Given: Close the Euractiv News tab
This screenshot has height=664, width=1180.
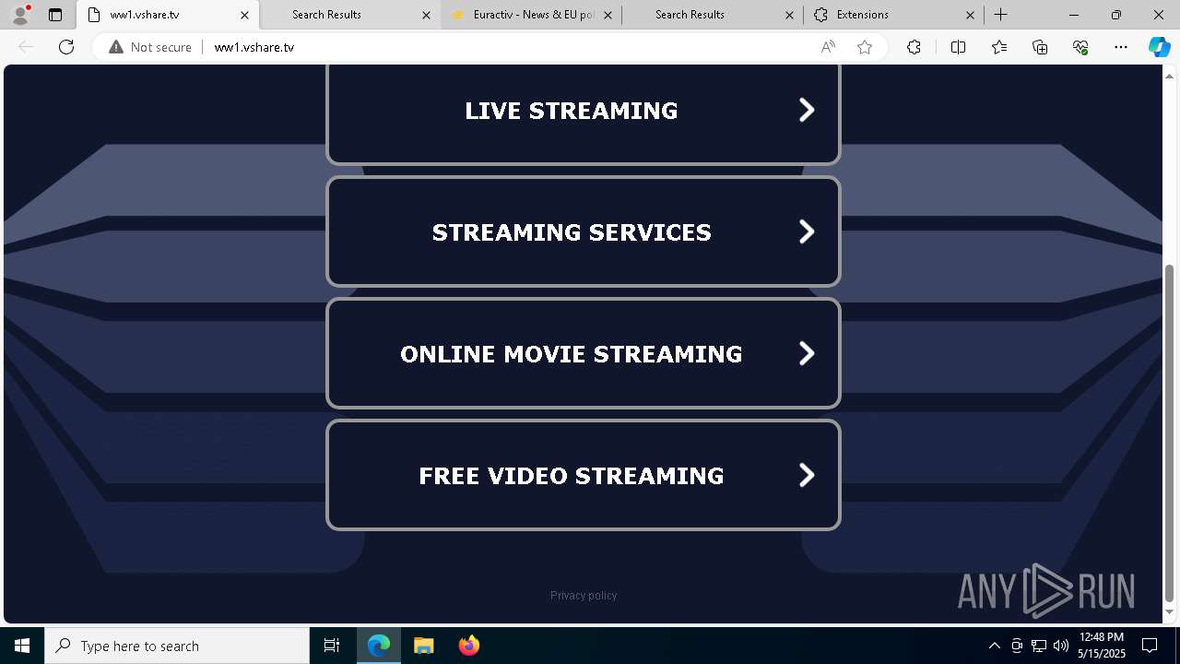Looking at the screenshot, I should tap(608, 15).
